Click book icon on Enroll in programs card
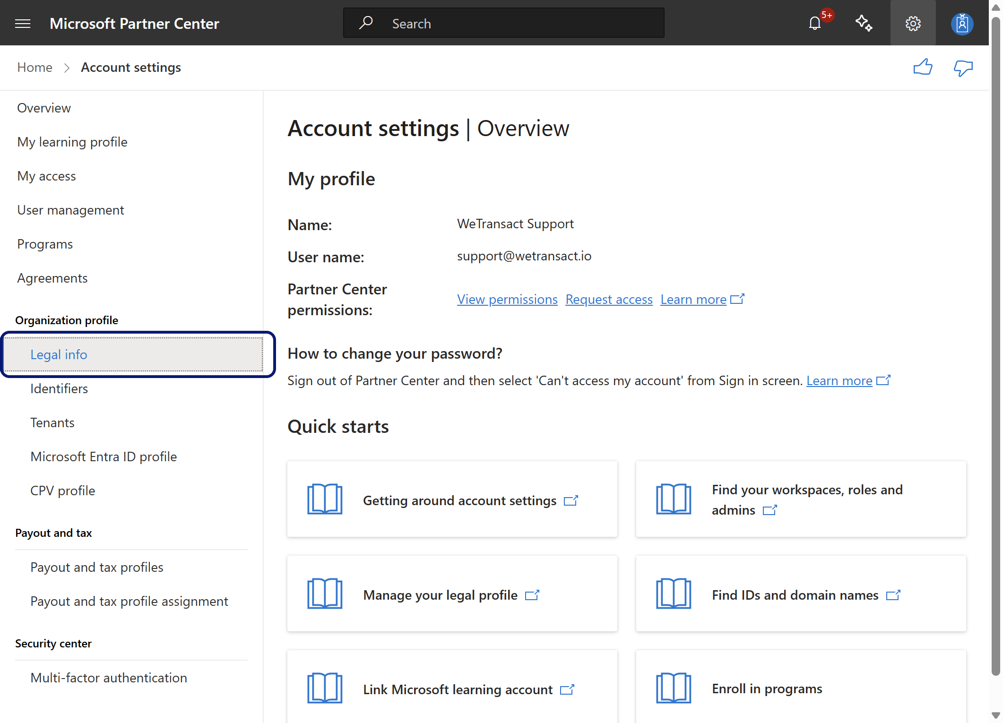 pyautogui.click(x=674, y=688)
